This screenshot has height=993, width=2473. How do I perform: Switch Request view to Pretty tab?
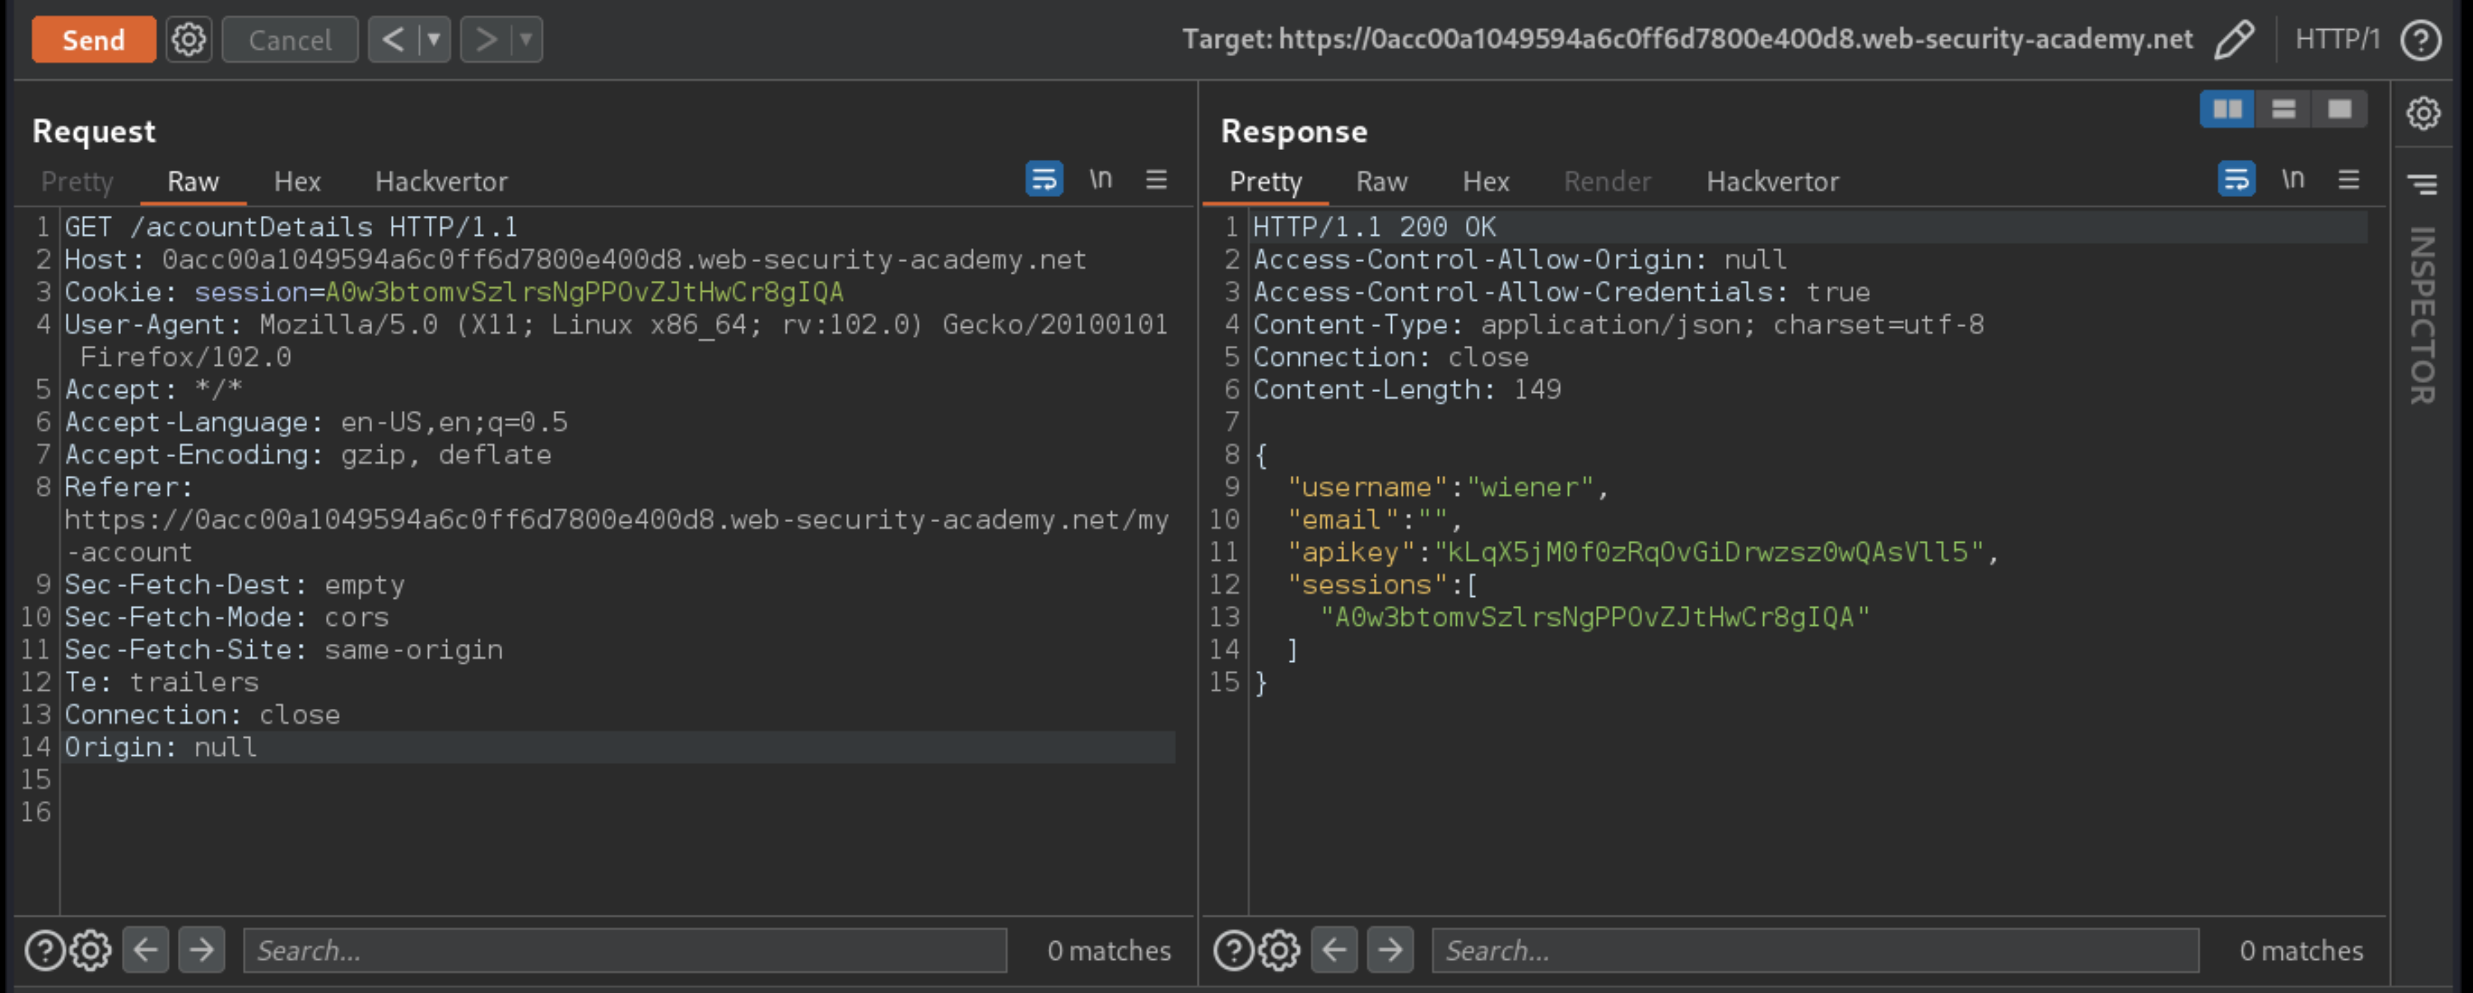tap(77, 181)
